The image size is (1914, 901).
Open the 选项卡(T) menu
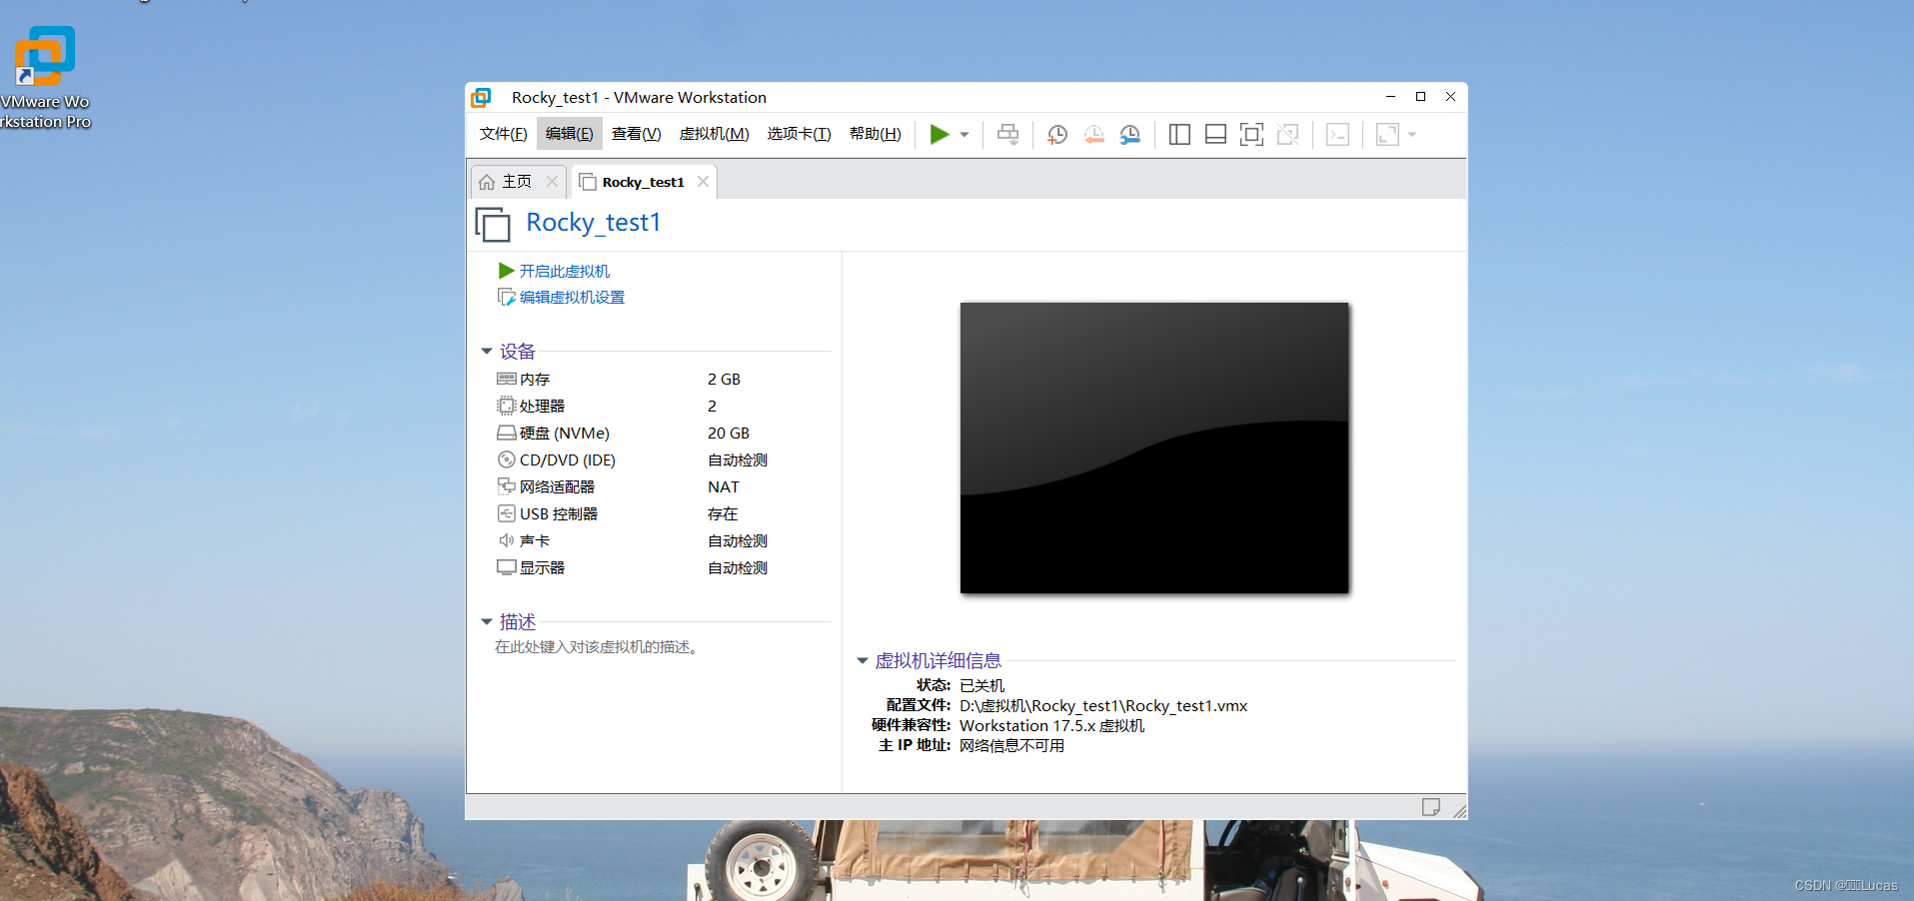799,134
